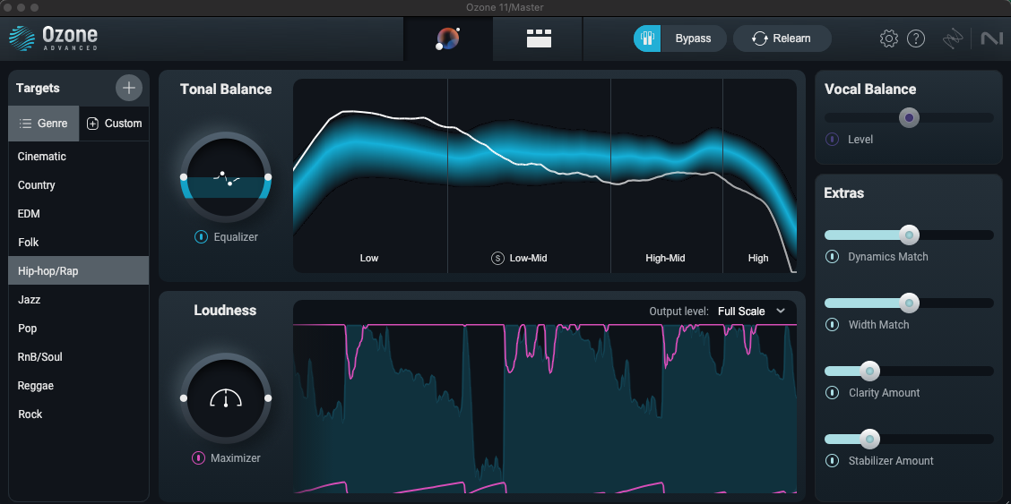Select the Genre targets tab
The width and height of the screenshot is (1011, 504).
(x=44, y=124)
